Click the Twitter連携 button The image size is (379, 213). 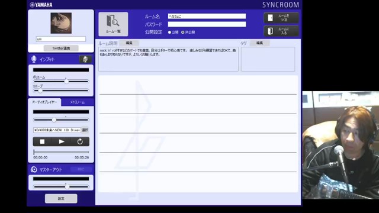tap(61, 49)
